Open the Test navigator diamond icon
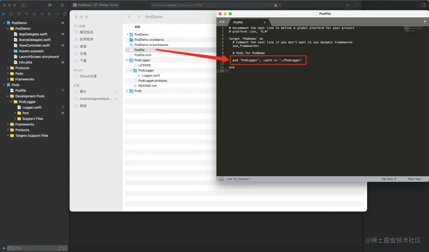 pos(42,14)
